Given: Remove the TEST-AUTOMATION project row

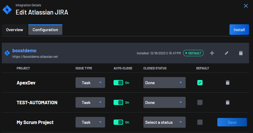Looking at the screenshot, I should tap(227, 102).
